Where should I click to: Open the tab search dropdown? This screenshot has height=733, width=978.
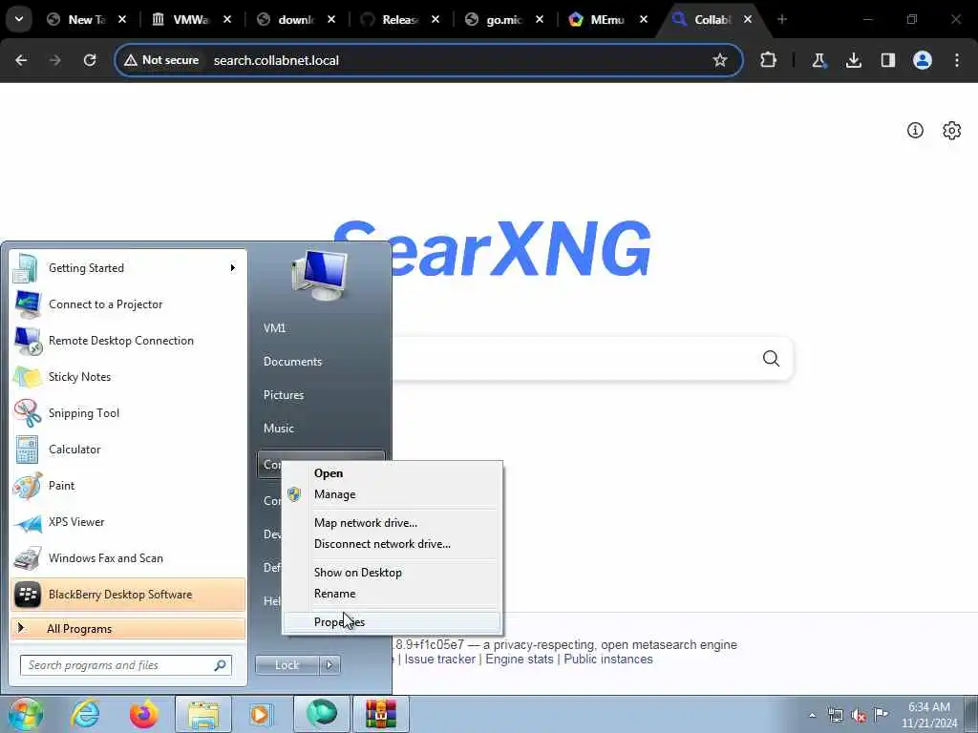(x=19, y=19)
